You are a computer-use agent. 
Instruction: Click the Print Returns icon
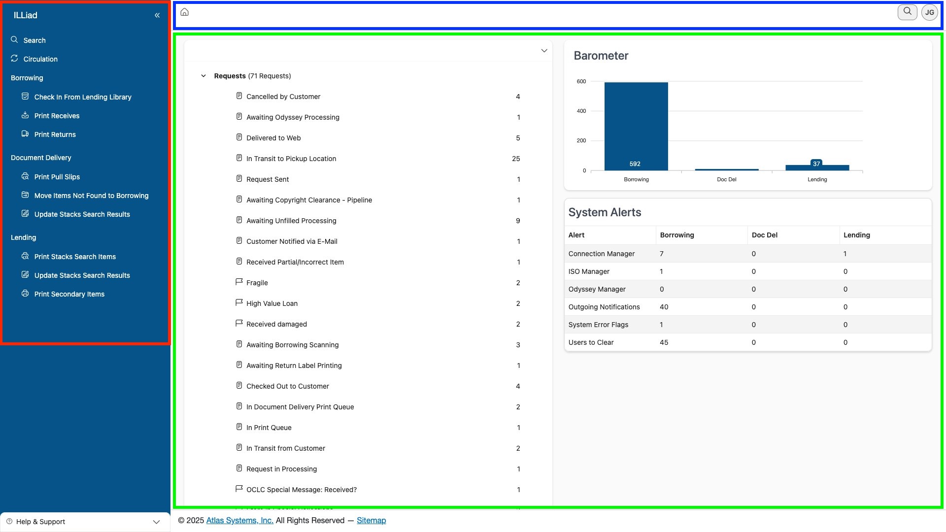click(x=25, y=134)
